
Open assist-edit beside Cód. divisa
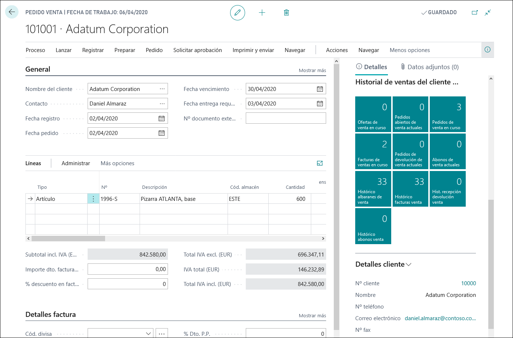pos(162,334)
